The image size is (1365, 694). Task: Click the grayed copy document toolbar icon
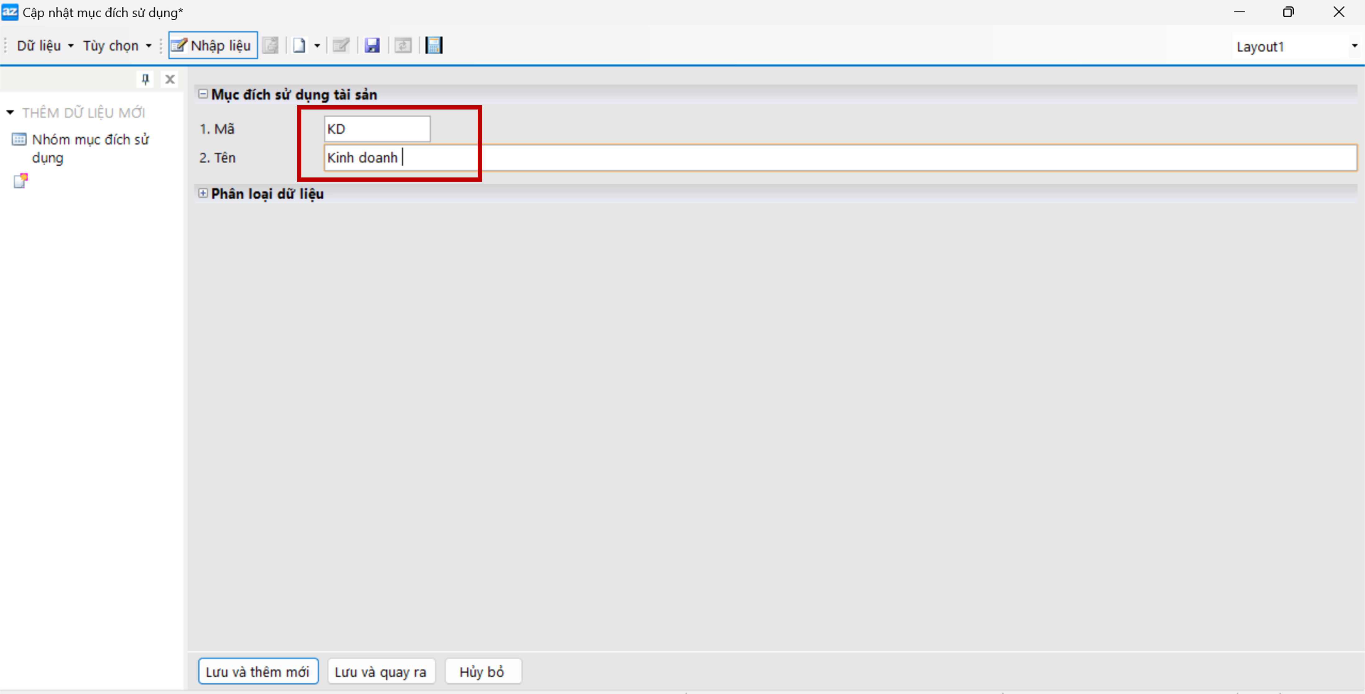[270, 46]
